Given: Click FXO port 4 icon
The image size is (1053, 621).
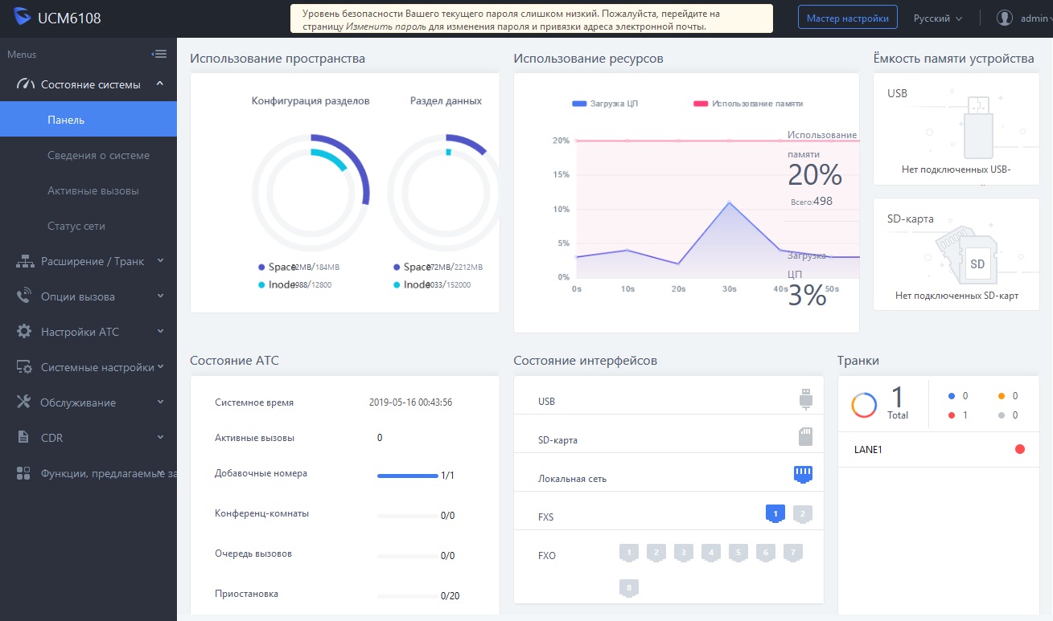Looking at the screenshot, I should coord(711,553).
